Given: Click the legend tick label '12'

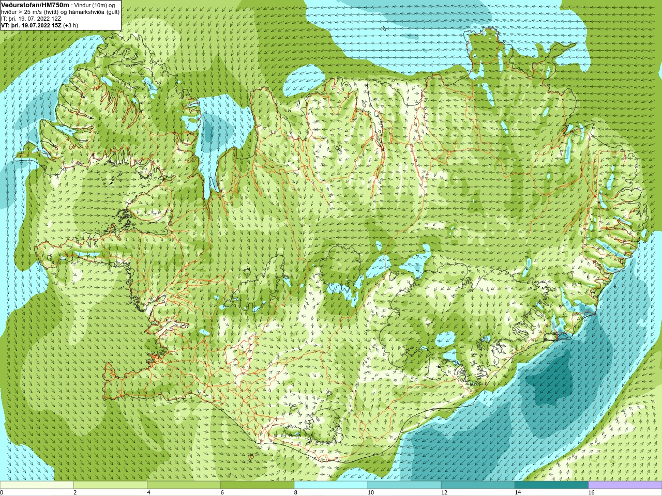Looking at the screenshot, I should pos(444,492).
